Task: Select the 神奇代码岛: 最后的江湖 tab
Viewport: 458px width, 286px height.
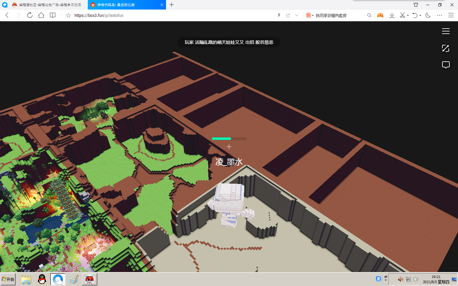Action: coord(127,5)
